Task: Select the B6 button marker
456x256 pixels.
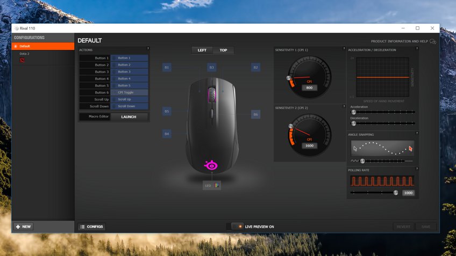Action: tap(255, 114)
